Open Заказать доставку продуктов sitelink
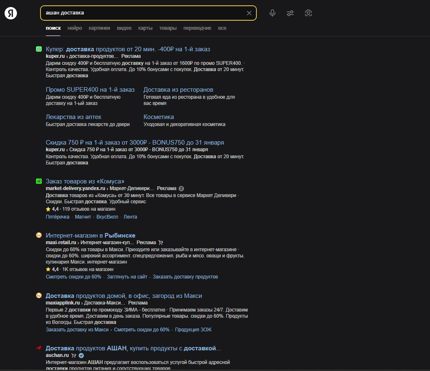 [185, 277]
